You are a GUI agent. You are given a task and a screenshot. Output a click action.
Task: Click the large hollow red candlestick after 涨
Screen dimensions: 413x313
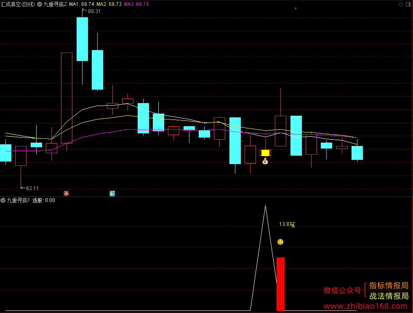67,98
